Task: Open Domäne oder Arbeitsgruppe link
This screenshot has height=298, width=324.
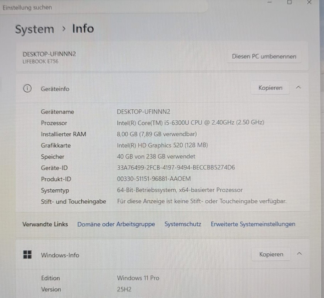Action: [x=116, y=224]
